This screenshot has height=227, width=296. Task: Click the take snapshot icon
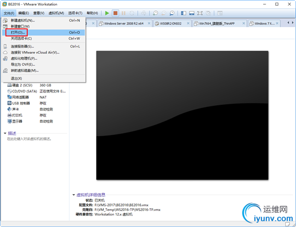click(x=156, y=13)
